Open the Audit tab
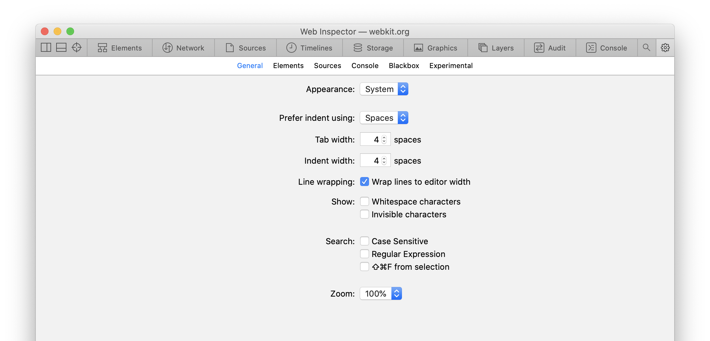710x341 pixels. click(x=550, y=48)
